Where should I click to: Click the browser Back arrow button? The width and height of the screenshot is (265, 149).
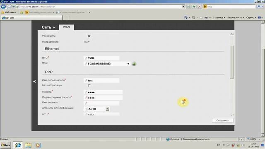[3, 7]
